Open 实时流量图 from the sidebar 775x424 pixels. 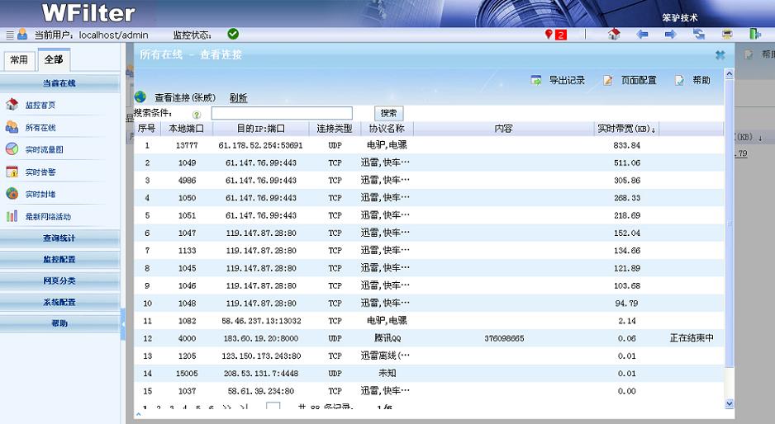click(44, 150)
